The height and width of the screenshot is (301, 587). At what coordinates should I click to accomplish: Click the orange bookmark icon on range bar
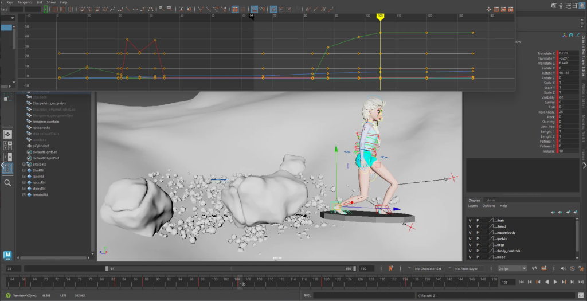pyautogui.click(x=391, y=268)
